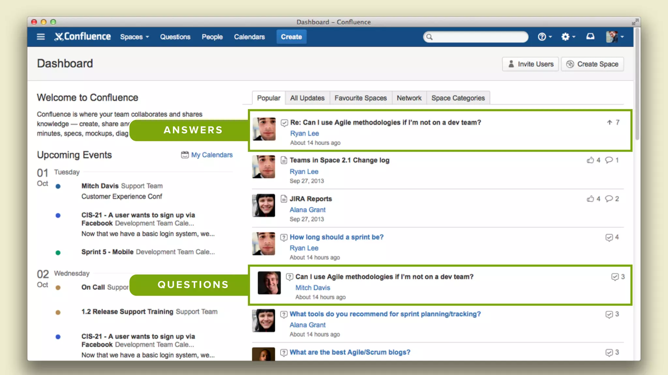
Task: Open Can I use Agile methodologies question
Action: click(384, 277)
